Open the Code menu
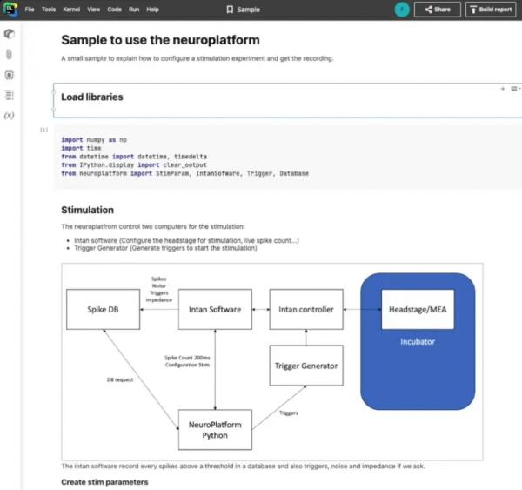The image size is (522, 490). pyautogui.click(x=115, y=10)
